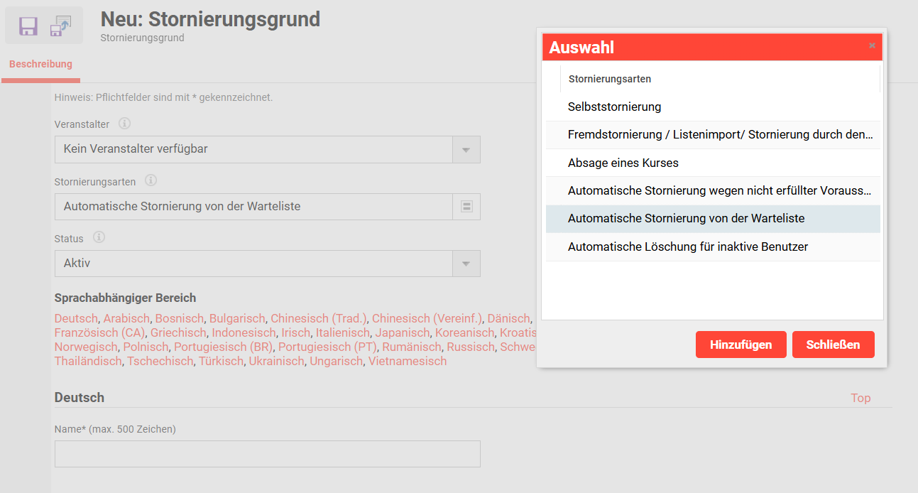Close the Auswahl dialog via its X icon
The width and height of the screenshot is (918, 493).
[x=872, y=45]
